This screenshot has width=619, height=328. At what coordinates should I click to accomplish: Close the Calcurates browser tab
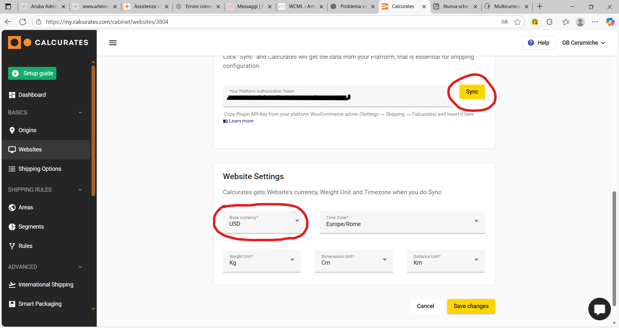(x=424, y=6)
